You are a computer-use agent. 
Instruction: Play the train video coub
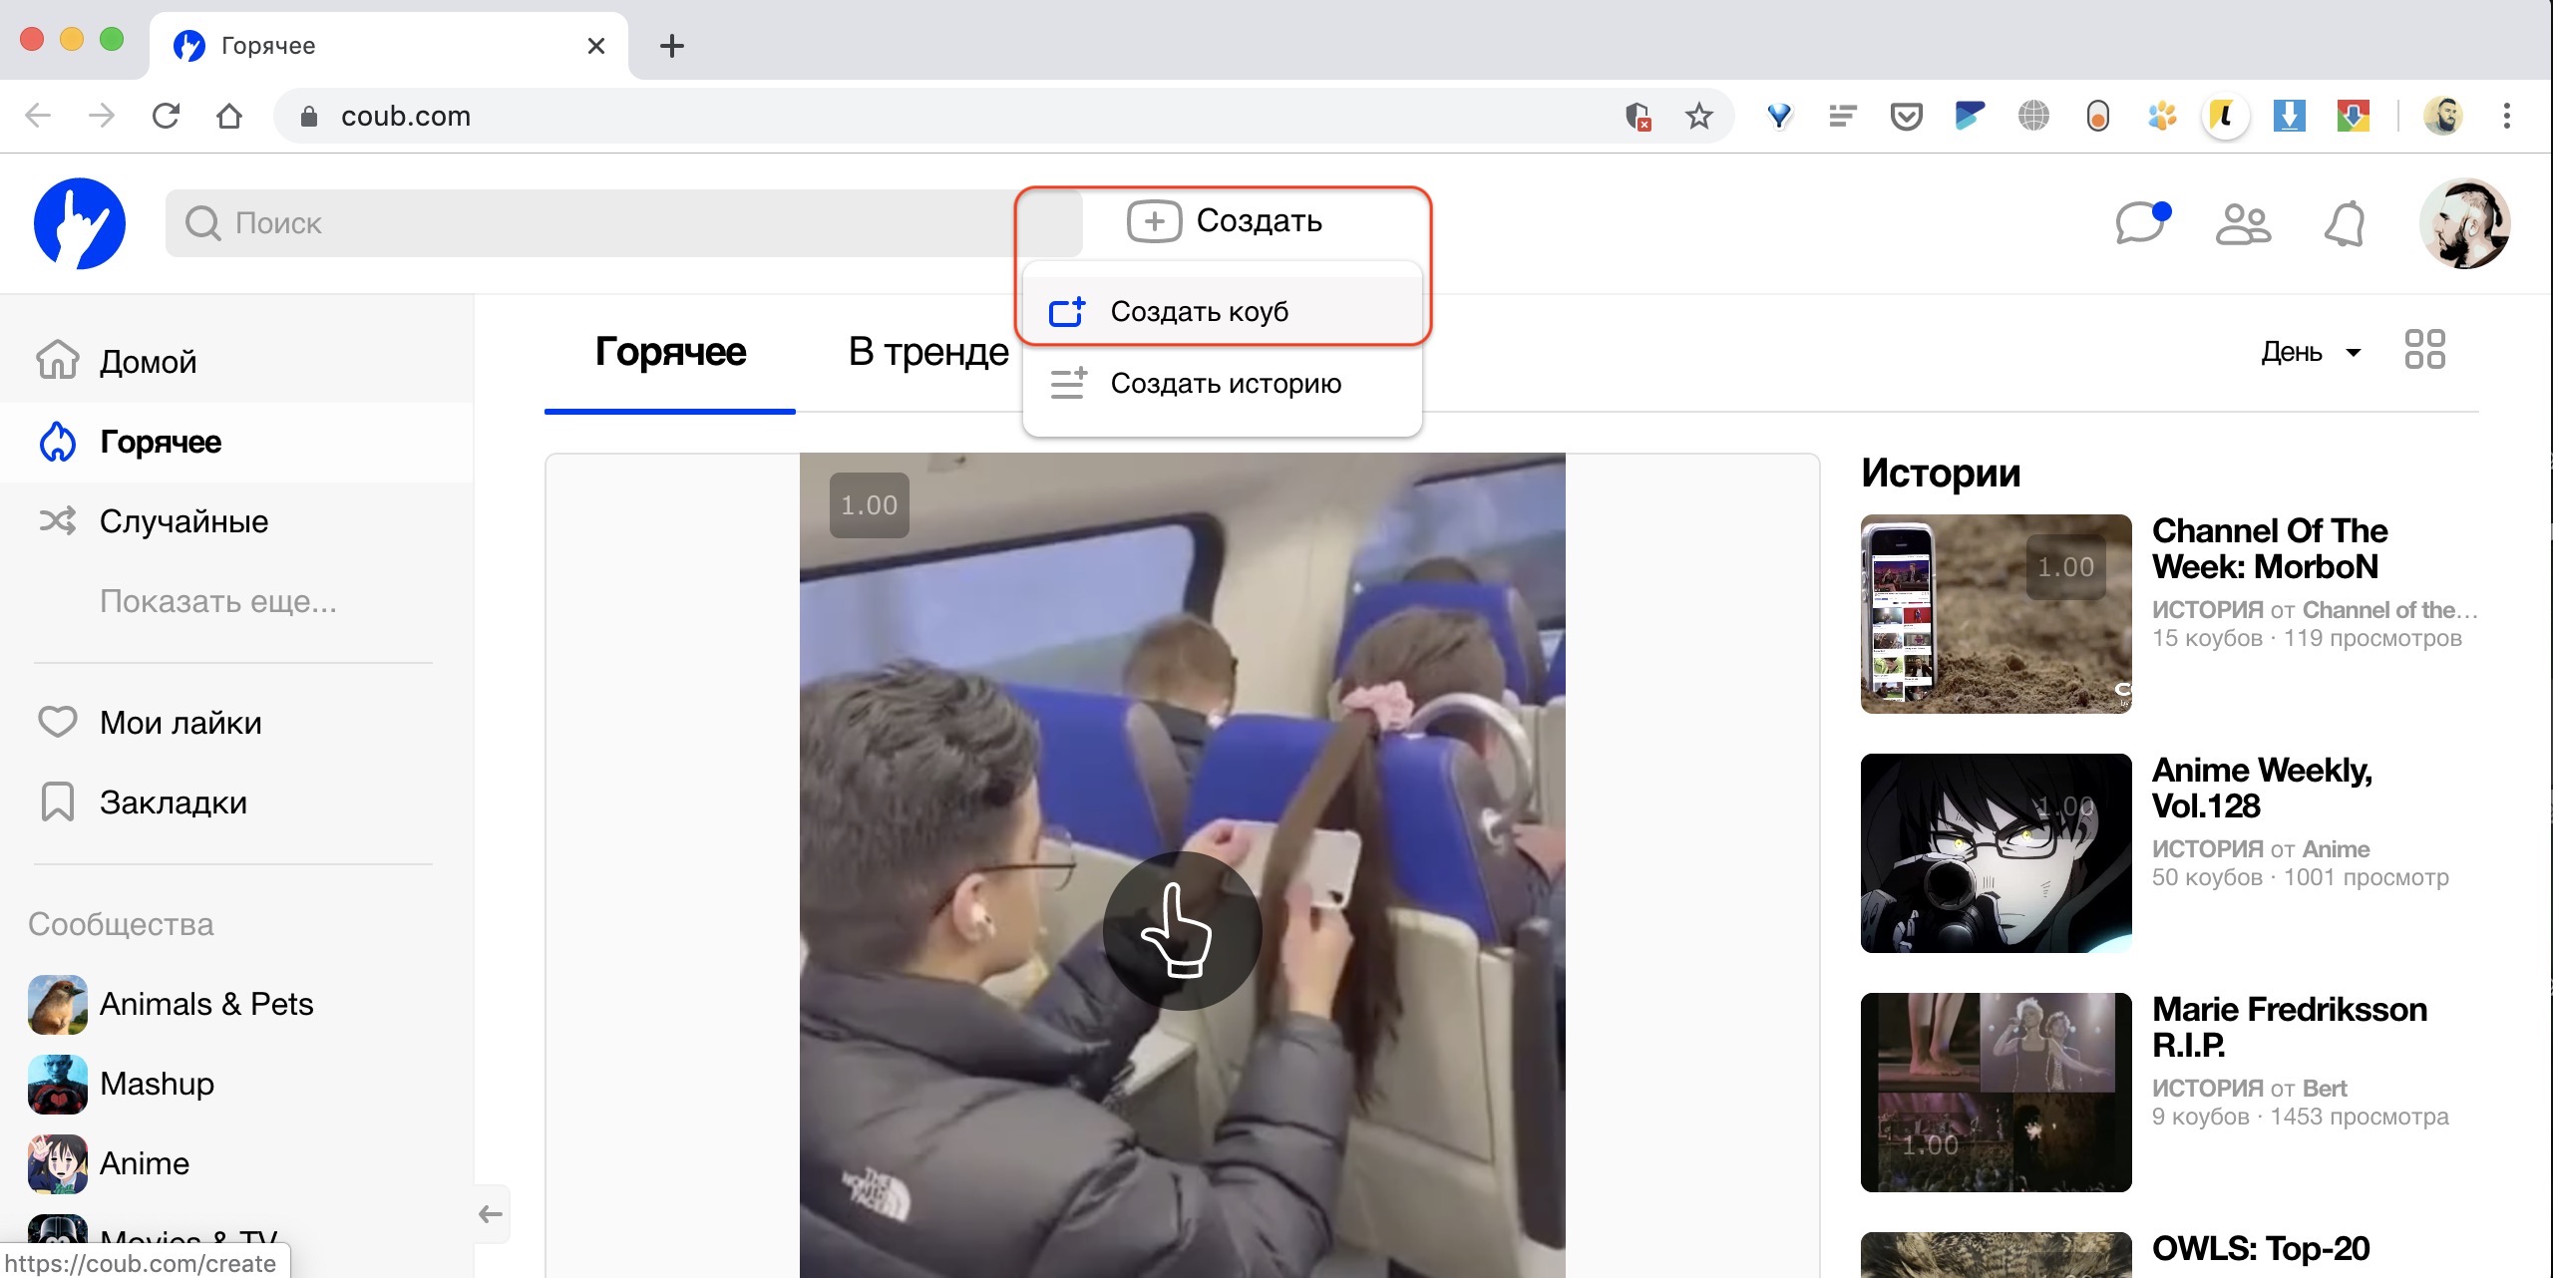click(1182, 929)
